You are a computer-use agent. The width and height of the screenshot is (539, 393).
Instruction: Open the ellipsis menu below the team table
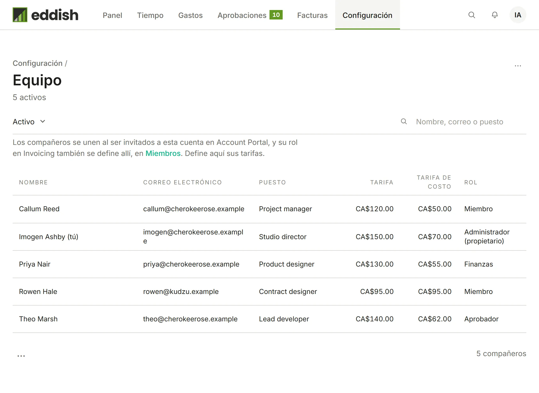[x=21, y=356]
